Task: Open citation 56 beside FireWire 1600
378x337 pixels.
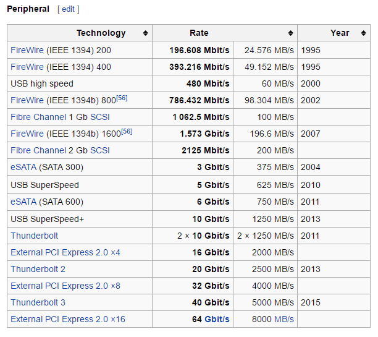Action: 127,131
